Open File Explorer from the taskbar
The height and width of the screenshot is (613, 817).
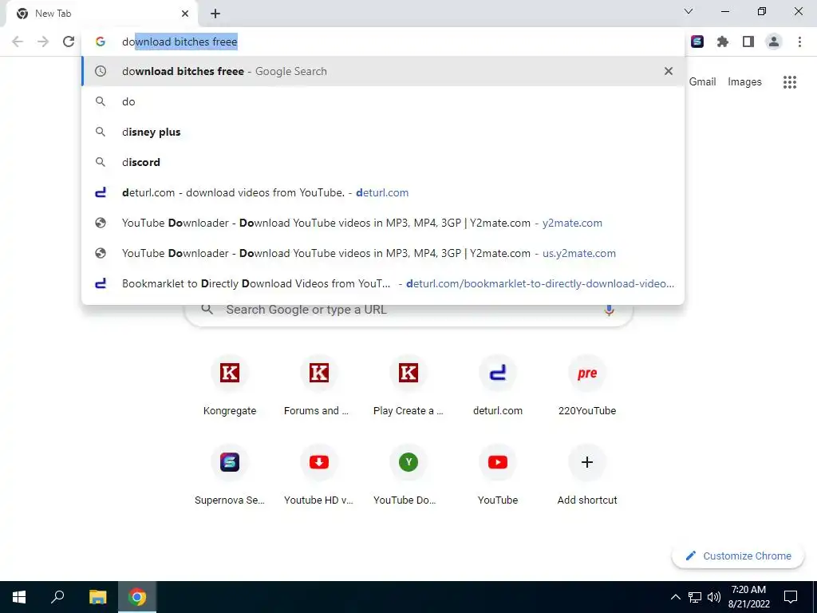pos(97,597)
